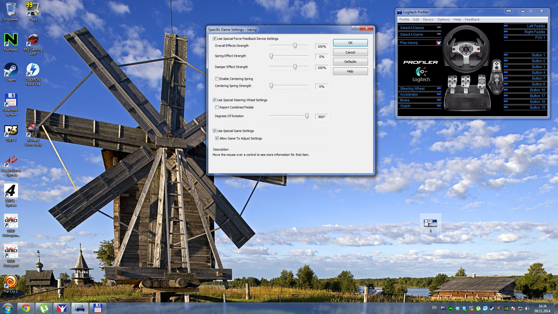
Task: Uncheck Allow Game To Adjust Settings
Action: click(x=217, y=138)
